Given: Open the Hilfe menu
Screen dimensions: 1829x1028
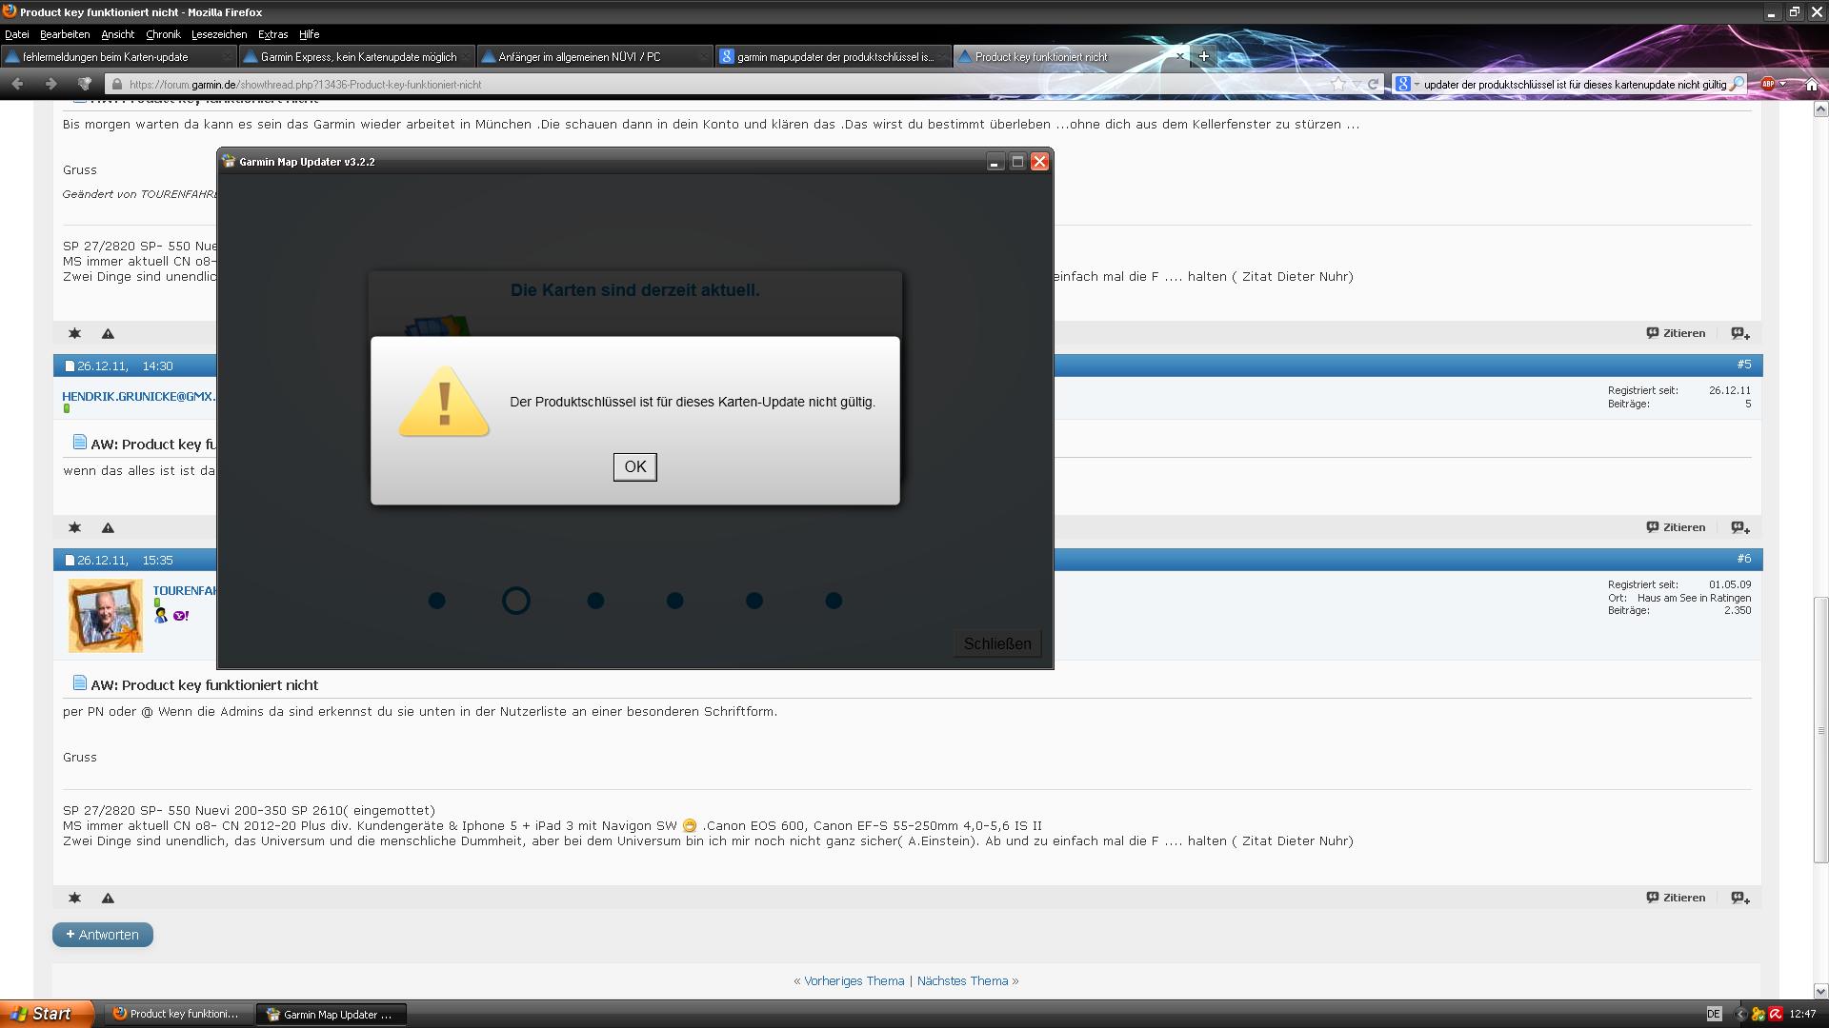Looking at the screenshot, I should (x=309, y=33).
